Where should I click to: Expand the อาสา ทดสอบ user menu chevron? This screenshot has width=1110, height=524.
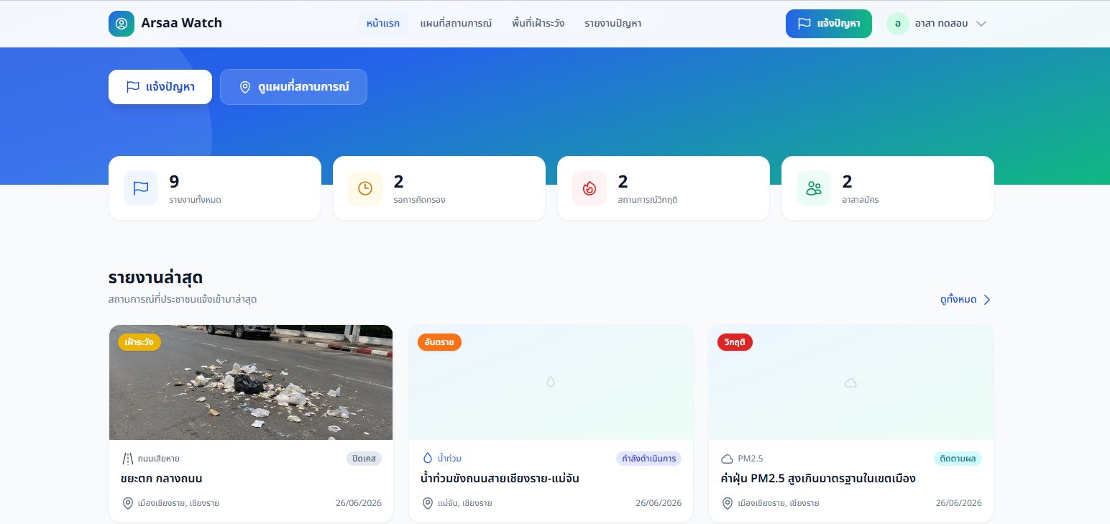(981, 24)
